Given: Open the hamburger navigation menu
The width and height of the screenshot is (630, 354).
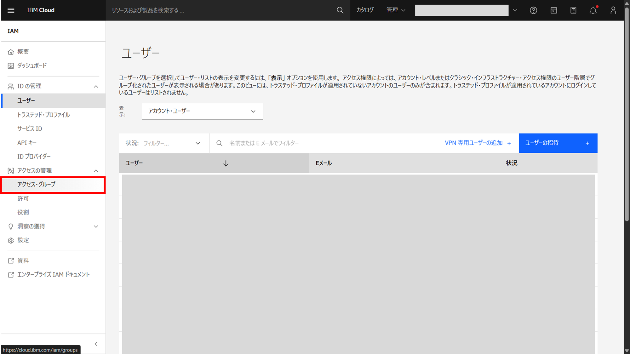Looking at the screenshot, I should point(11,10).
